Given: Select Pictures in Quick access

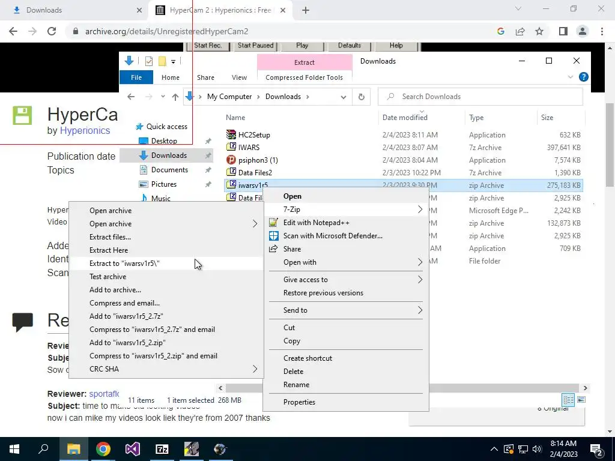Looking at the screenshot, I should [x=164, y=184].
